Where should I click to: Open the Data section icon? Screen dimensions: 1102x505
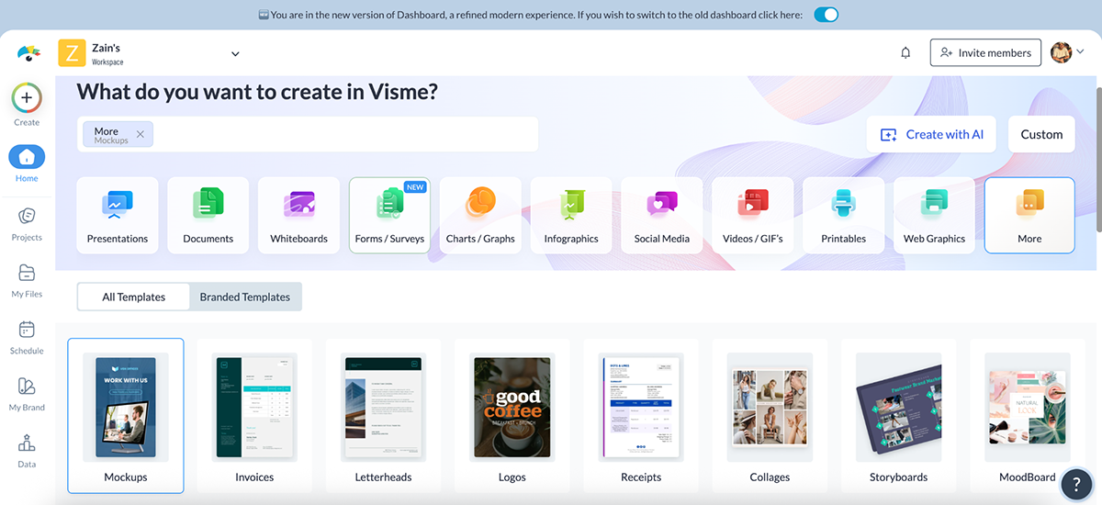(27, 444)
